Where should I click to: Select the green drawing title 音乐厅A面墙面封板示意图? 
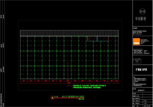tap(73, 96)
